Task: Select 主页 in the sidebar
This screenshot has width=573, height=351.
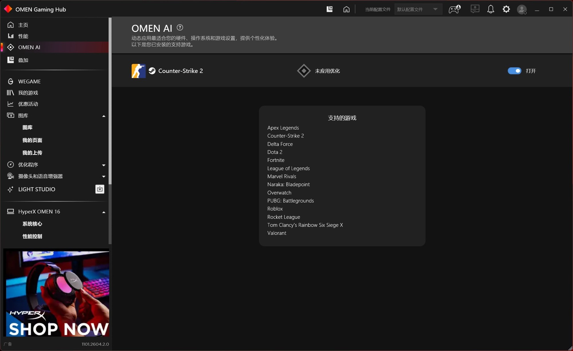Action: tap(54, 25)
